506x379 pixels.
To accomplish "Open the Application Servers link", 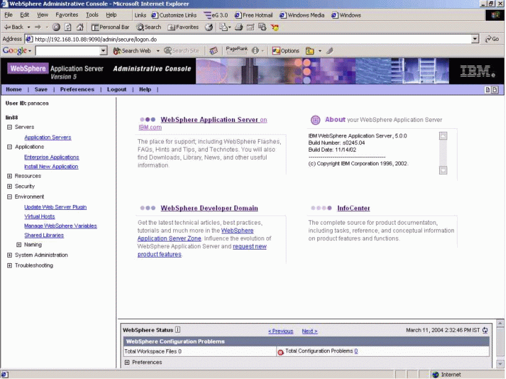I will click(x=48, y=137).
